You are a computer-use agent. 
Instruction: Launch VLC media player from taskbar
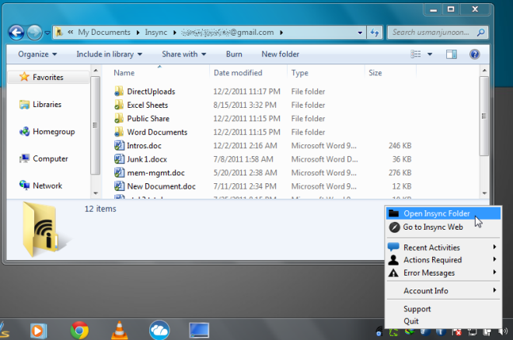click(119, 329)
